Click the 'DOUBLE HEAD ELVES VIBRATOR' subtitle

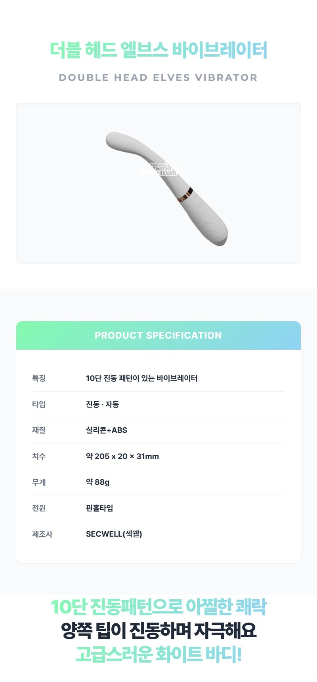click(x=158, y=78)
